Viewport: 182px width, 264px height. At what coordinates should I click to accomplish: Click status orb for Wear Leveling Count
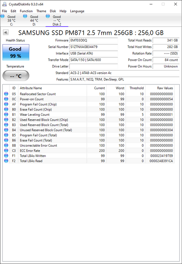(x=6, y=115)
